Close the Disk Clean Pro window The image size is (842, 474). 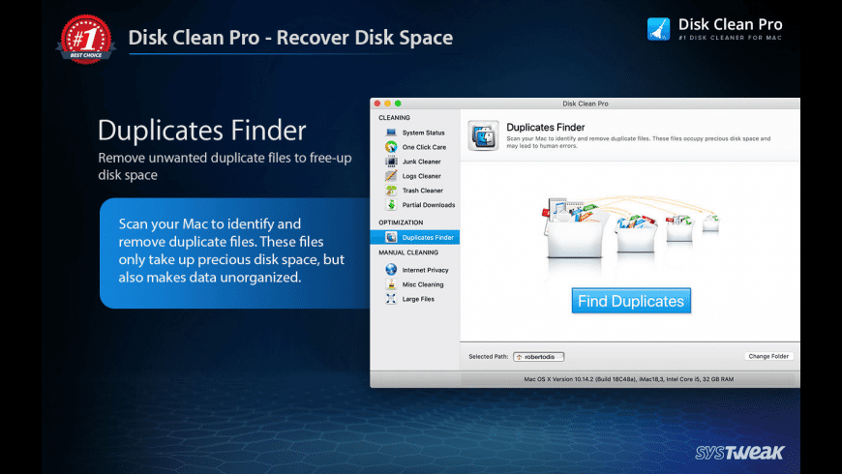[377, 104]
